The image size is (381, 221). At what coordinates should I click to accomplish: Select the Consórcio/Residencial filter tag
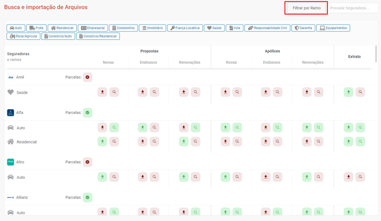[98, 36]
